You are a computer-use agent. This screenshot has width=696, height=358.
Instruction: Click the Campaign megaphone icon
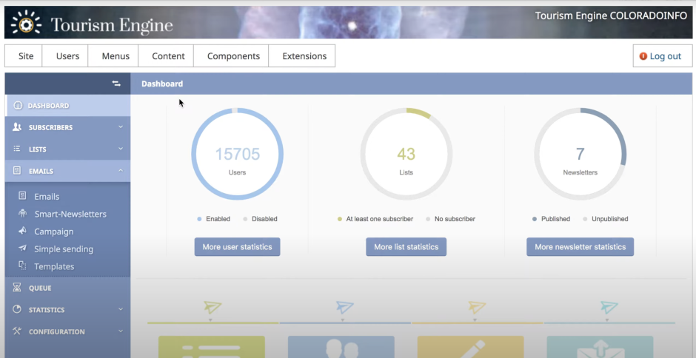click(x=22, y=232)
